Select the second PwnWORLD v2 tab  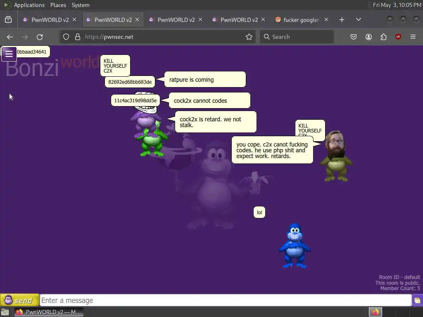point(113,20)
